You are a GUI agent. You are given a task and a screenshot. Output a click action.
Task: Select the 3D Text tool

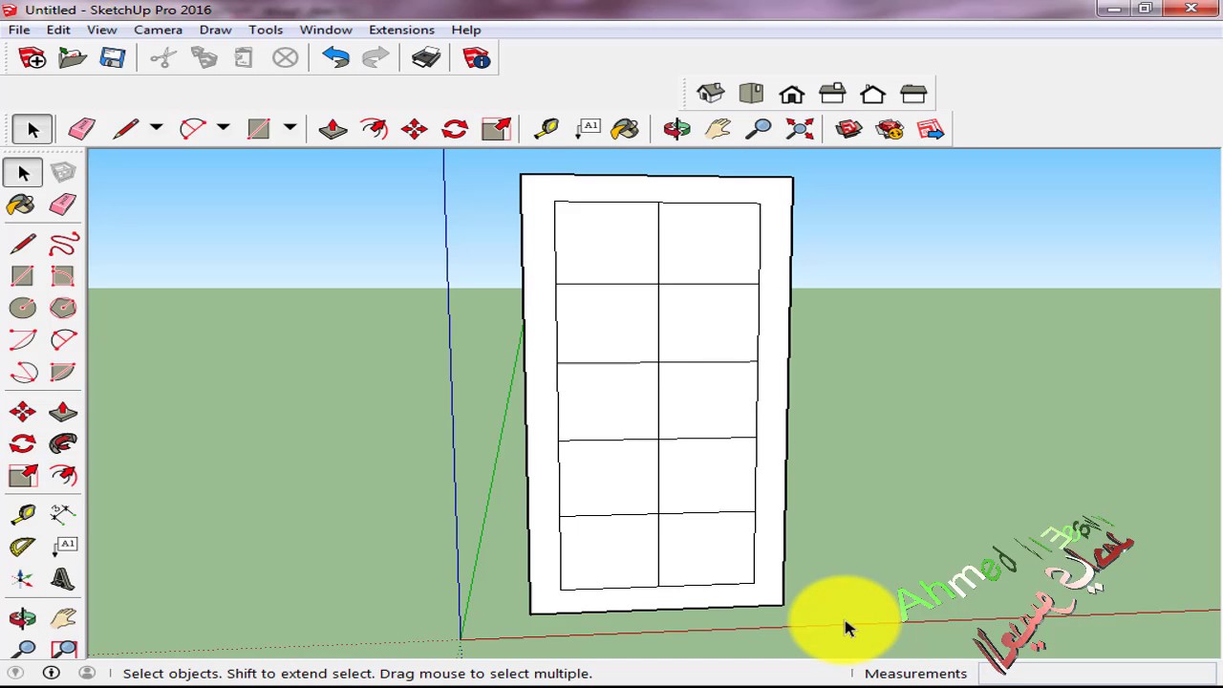click(63, 579)
